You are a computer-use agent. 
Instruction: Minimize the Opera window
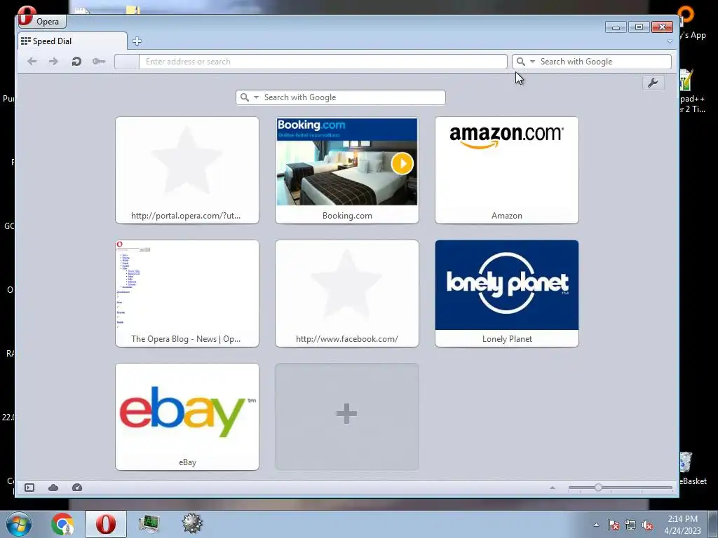pyautogui.click(x=616, y=27)
